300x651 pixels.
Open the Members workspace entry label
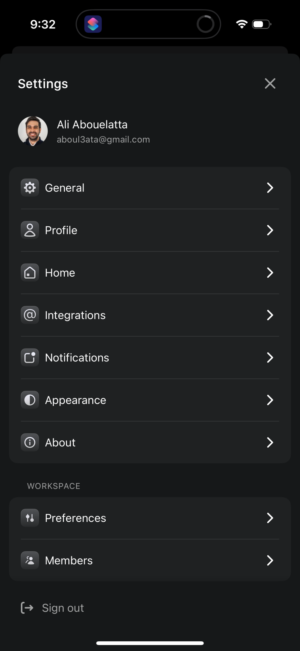coord(69,560)
